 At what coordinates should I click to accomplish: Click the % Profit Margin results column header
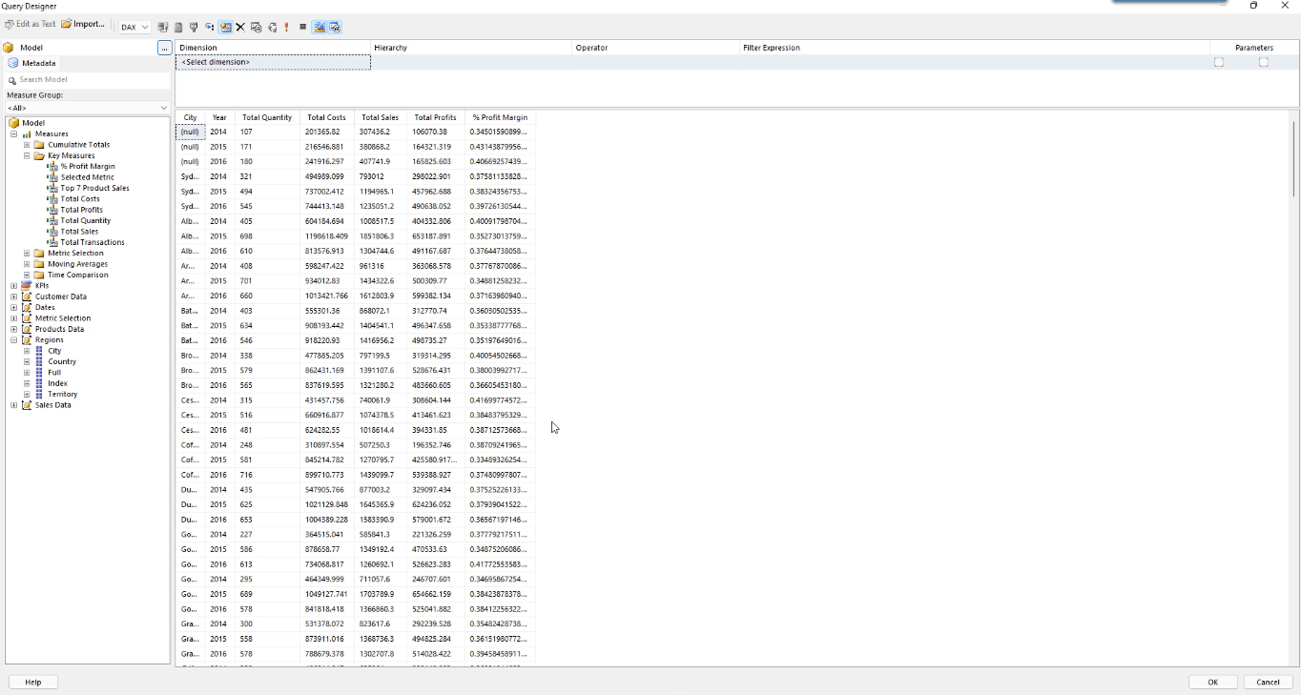pyautogui.click(x=500, y=117)
